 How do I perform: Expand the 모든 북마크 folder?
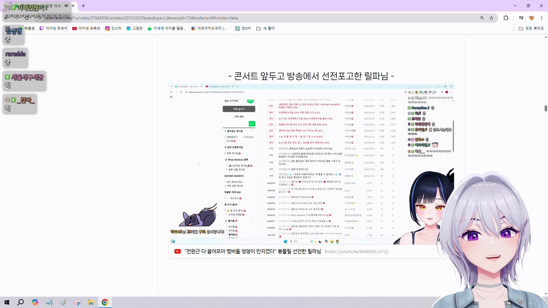pyautogui.click(x=531, y=28)
